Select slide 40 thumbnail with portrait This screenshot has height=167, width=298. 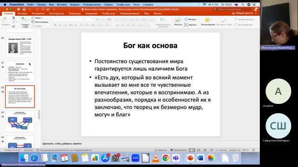20,47
